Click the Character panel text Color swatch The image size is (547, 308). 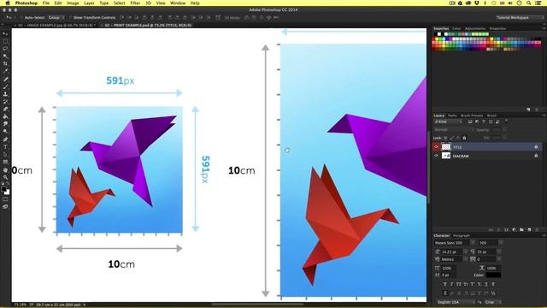point(493,275)
